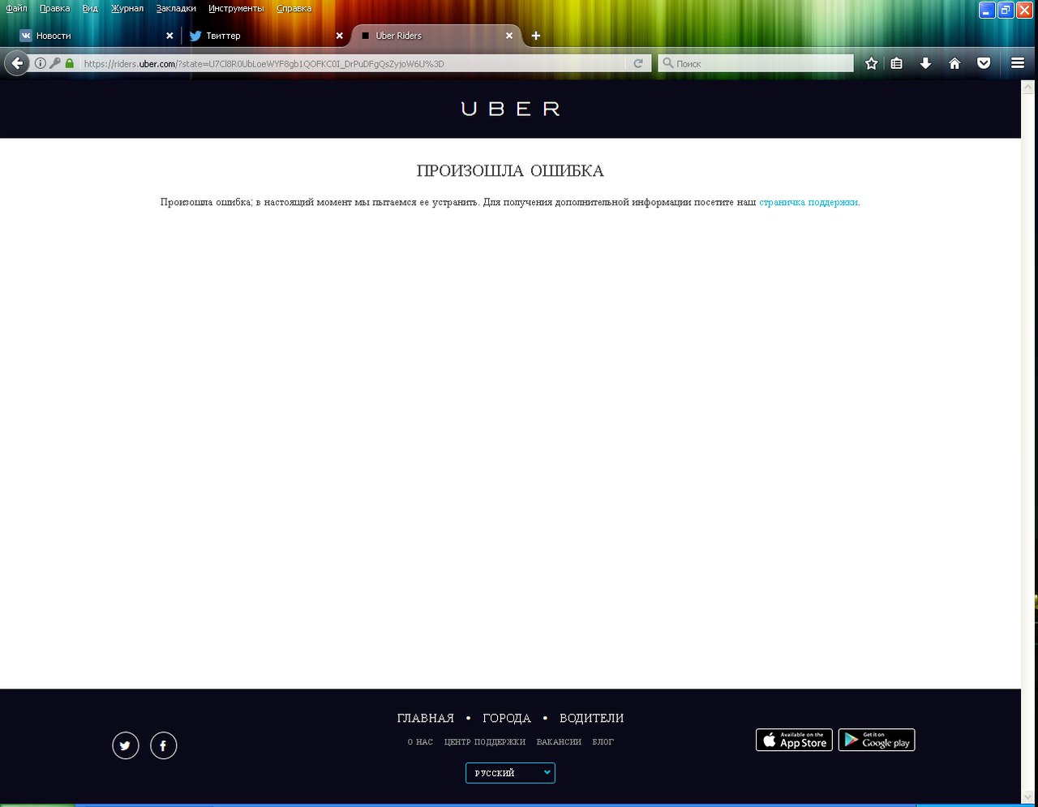Click the browser back arrow button
The height and width of the screenshot is (807, 1038).
(x=17, y=63)
